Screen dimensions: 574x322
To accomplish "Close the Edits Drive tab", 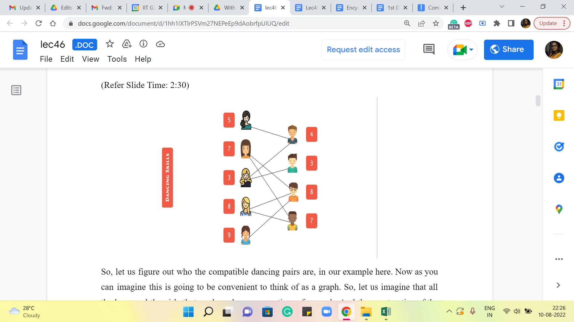I will point(79,8).
